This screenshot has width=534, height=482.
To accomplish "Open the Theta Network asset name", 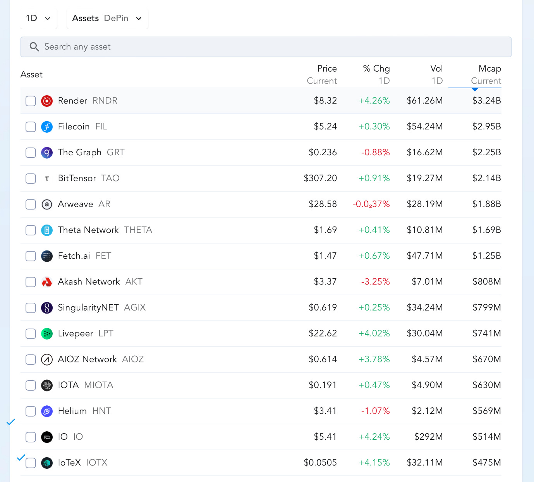I will tap(88, 230).
